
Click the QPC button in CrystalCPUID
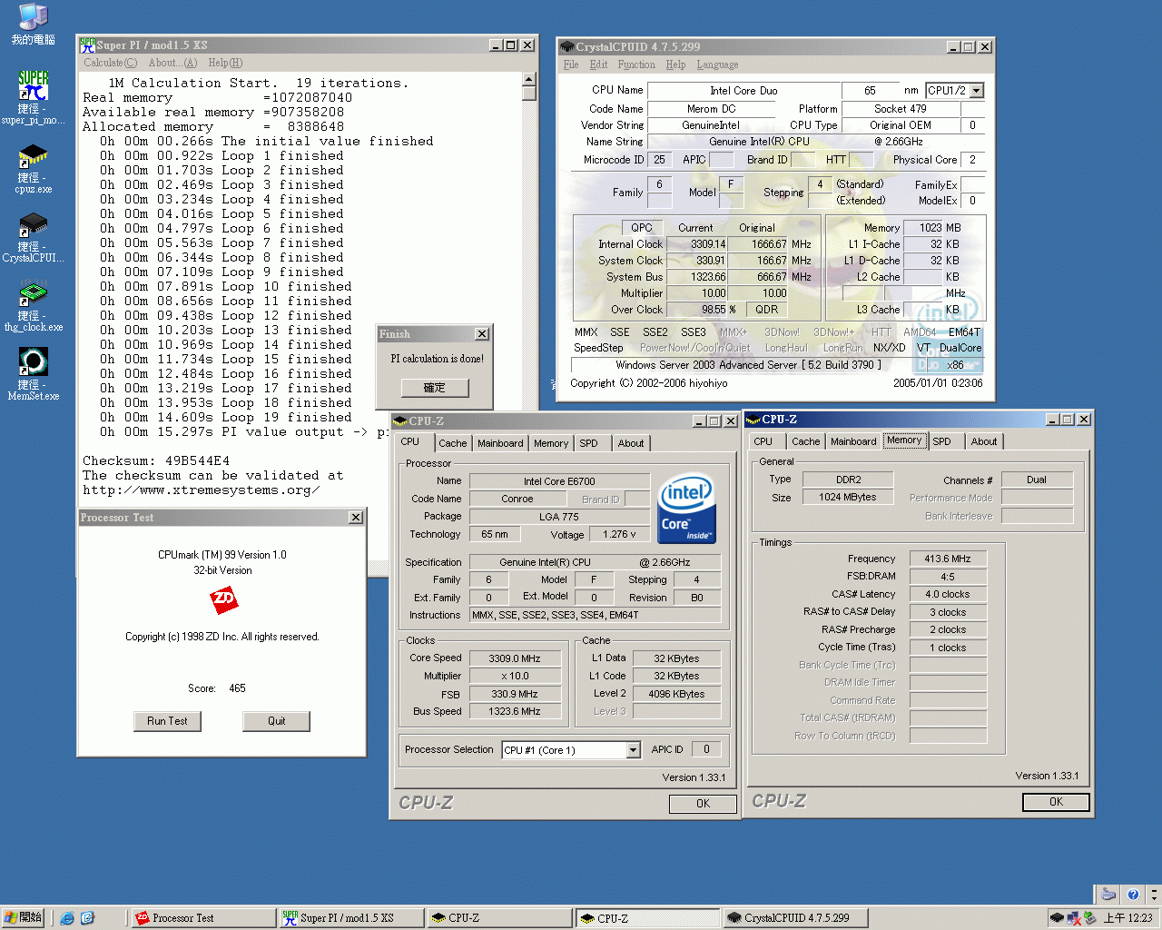[642, 228]
